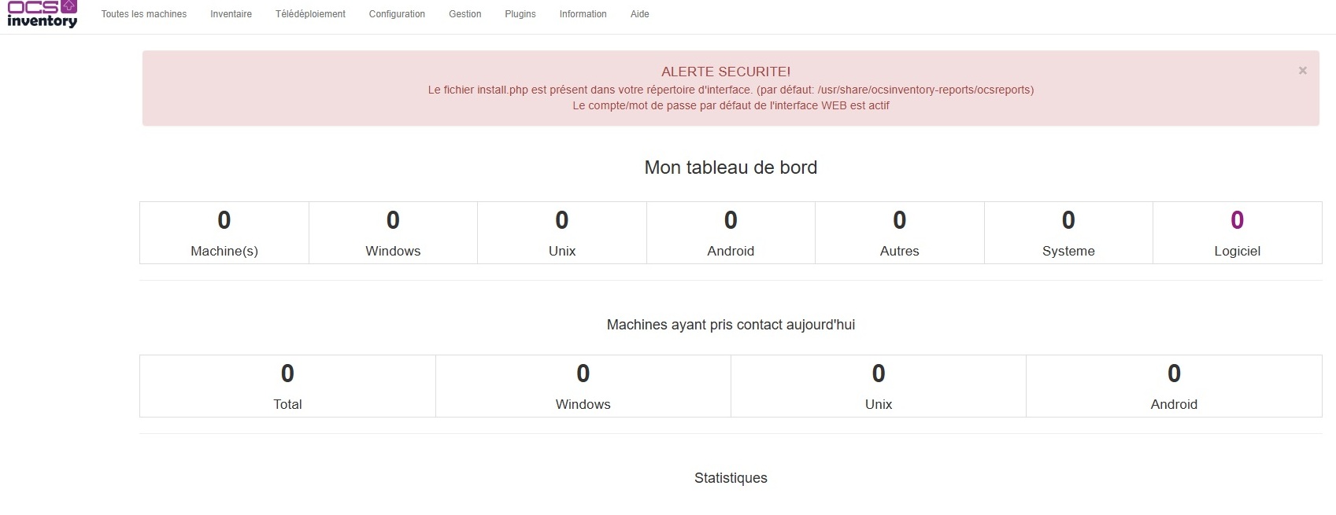Open the Plugins menu

(x=520, y=13)
